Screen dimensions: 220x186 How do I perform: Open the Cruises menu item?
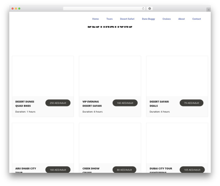pyautogui.click(x=167, y=19)
